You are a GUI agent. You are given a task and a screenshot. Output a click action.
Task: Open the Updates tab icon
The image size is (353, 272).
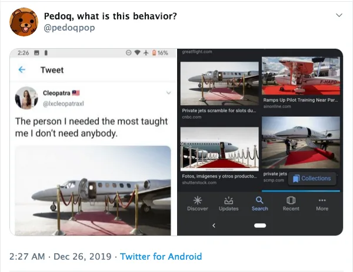(228, 203)
